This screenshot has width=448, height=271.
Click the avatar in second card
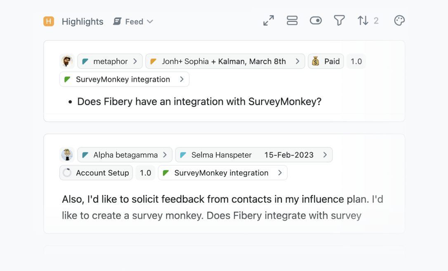[67, 155]
